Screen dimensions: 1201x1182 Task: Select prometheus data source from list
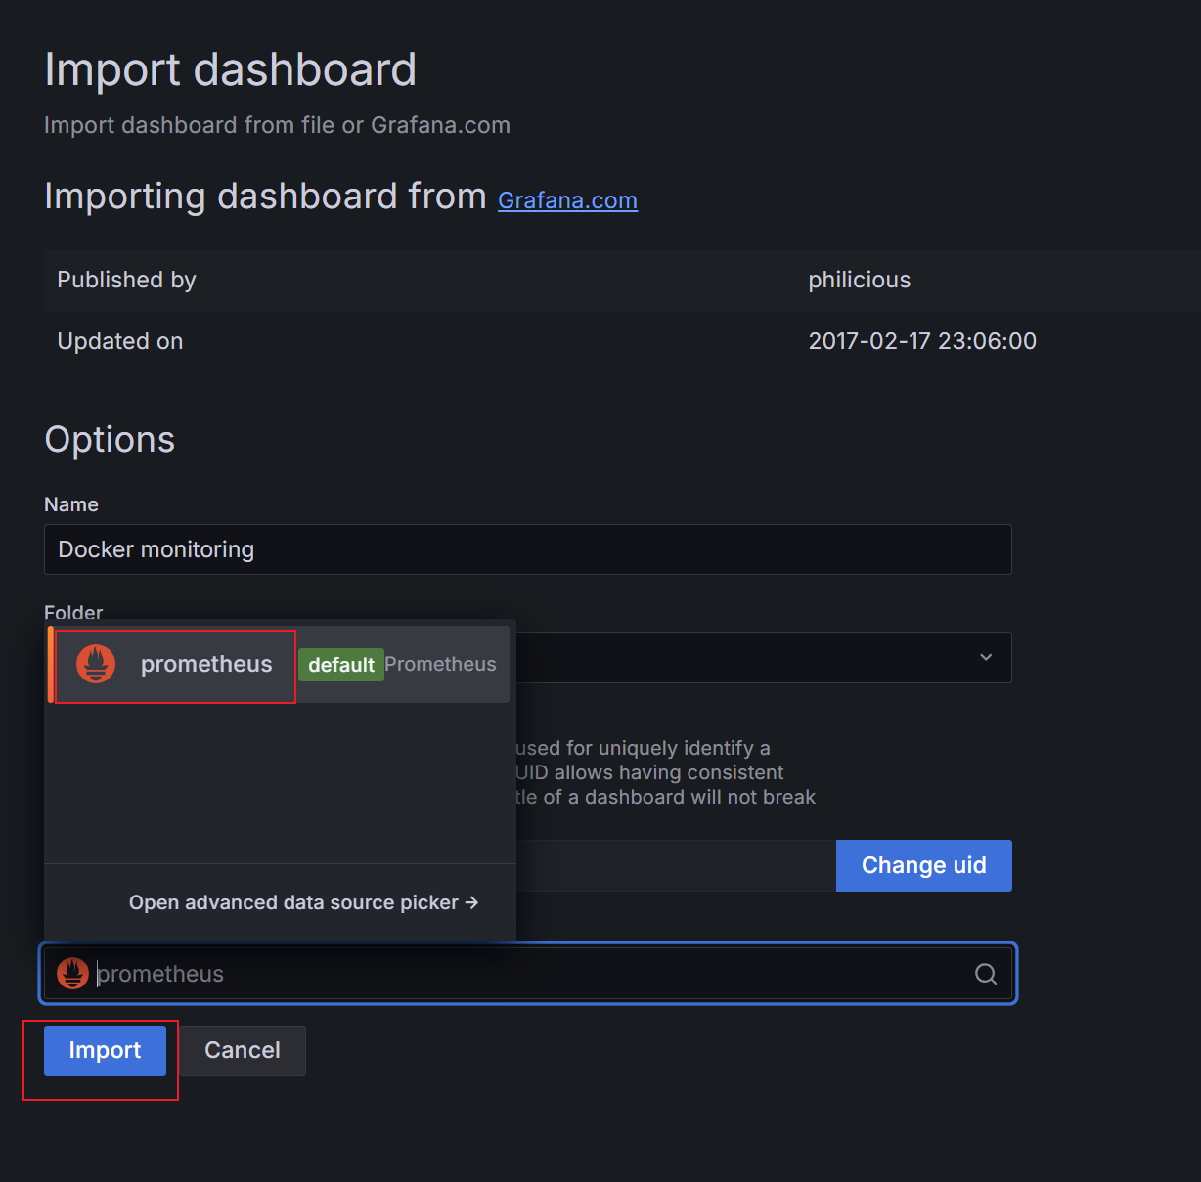(x=279, y=664)
